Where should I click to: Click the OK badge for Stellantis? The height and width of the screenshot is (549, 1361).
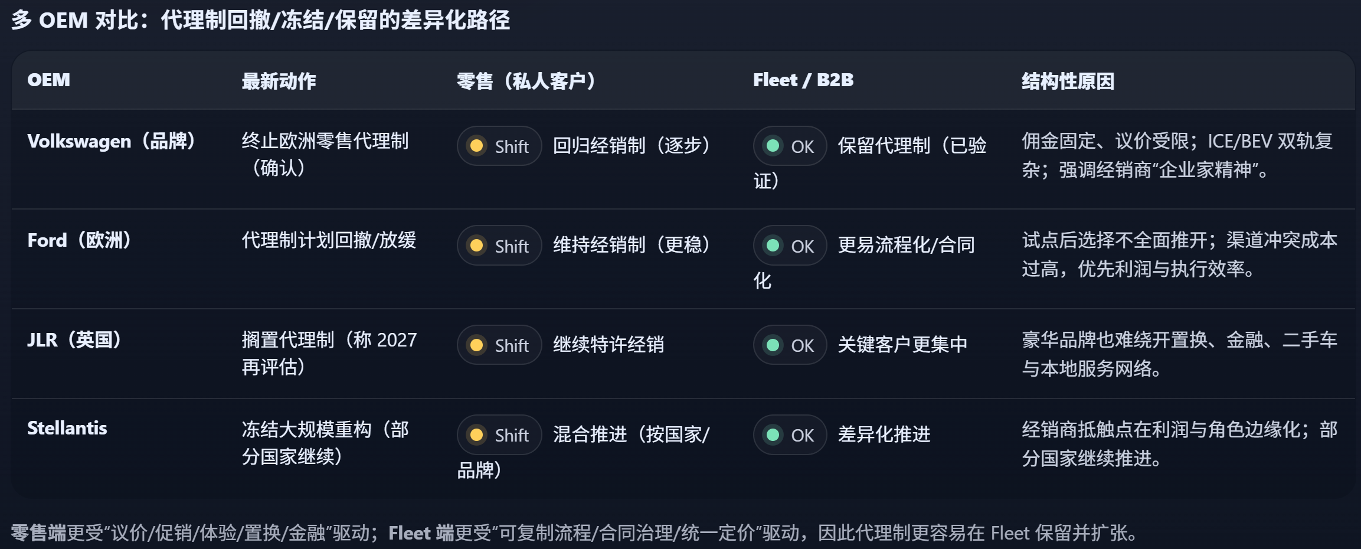[x=789, y=435]
